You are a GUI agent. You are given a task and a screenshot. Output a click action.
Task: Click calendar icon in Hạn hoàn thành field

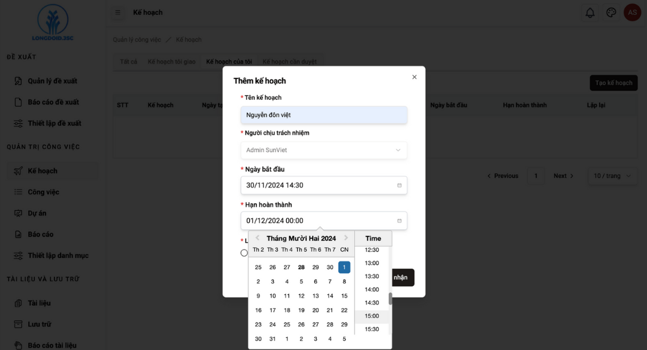(x=400, y=221)
